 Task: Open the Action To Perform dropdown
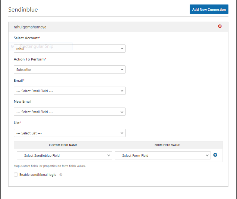click(70, 69)
